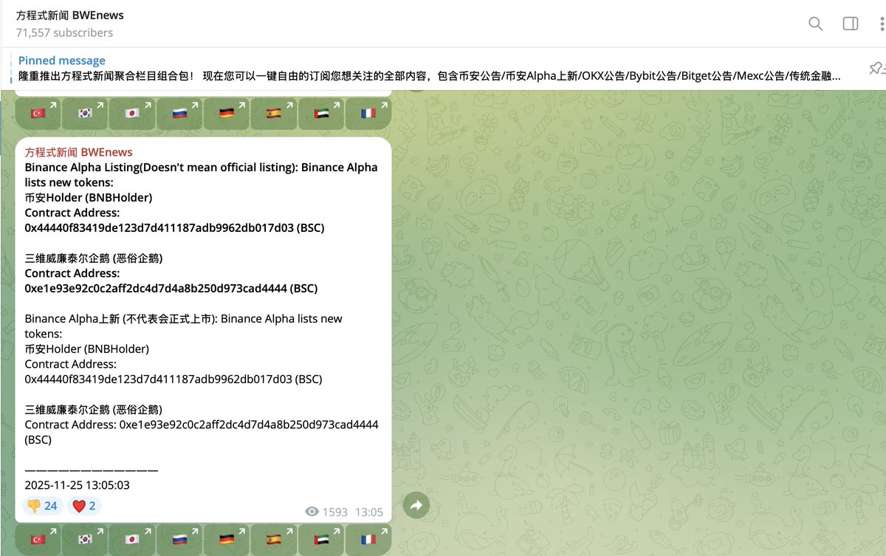Viewport: 886px width, 556px height.
Task: React with red heart showing 2
Action: coord(84,506)
